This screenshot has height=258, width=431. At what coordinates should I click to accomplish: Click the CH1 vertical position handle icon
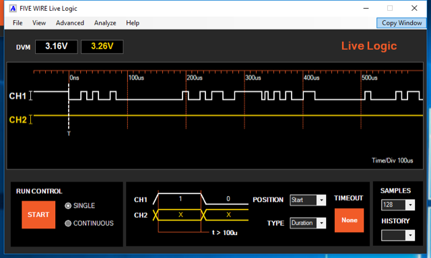point(31,96)
